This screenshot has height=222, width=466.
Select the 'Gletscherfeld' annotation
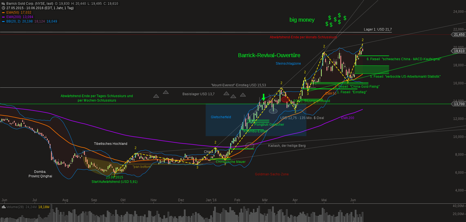click(221, 117)
